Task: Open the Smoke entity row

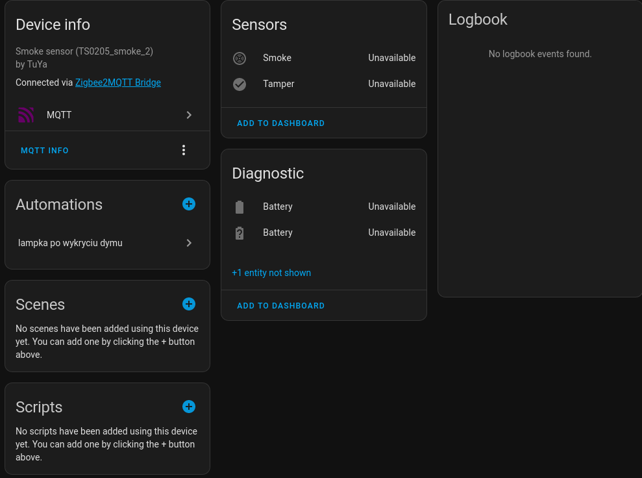Action: pos(324,58)
